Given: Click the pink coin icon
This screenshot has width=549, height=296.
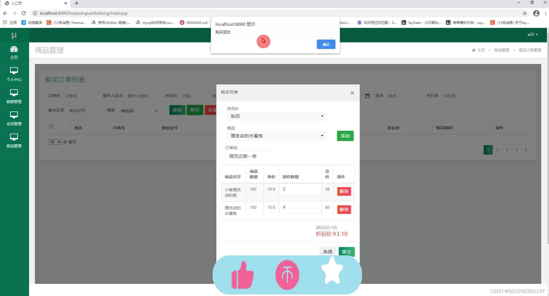Looking at the screenshot, I should 287,275.
